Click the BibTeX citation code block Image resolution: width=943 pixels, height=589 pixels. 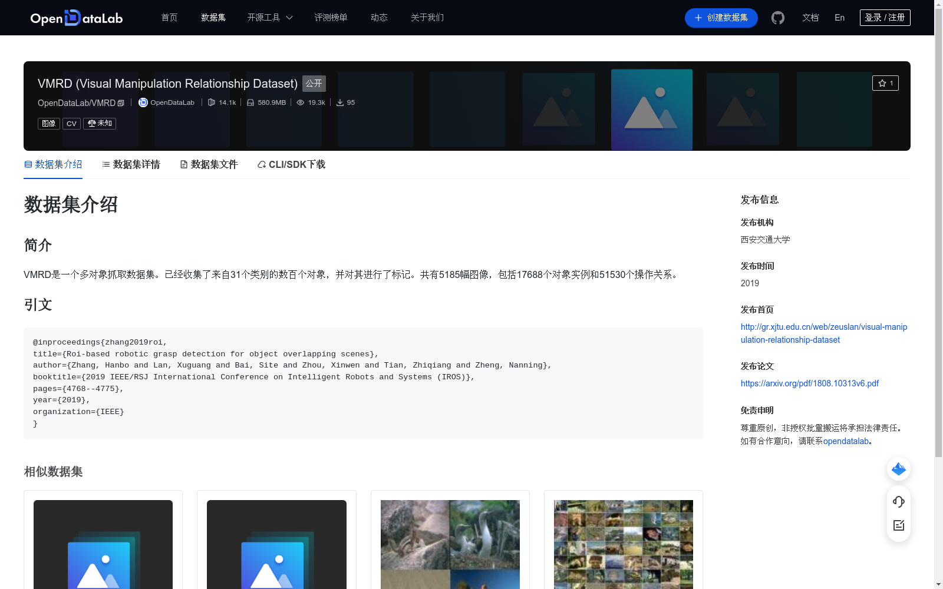(363, 383)
